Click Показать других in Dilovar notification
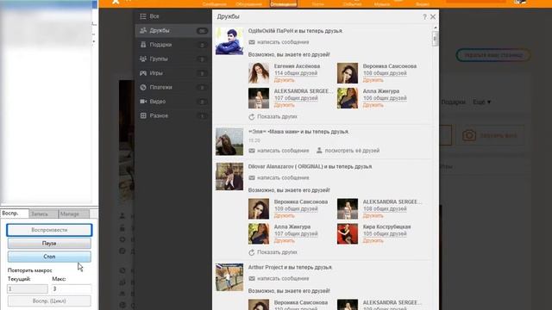Viewport: 552px width, 310px height. (277, 252)
